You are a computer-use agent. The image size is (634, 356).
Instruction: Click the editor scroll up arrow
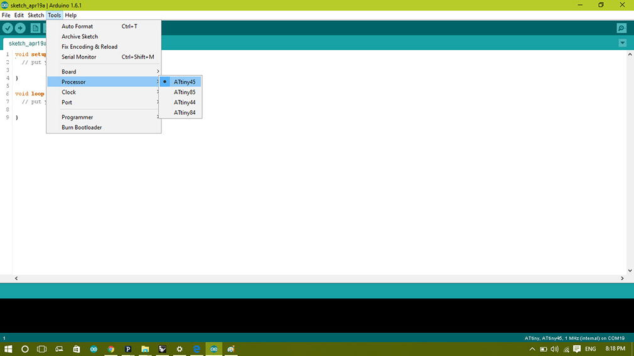click(630, 54)
